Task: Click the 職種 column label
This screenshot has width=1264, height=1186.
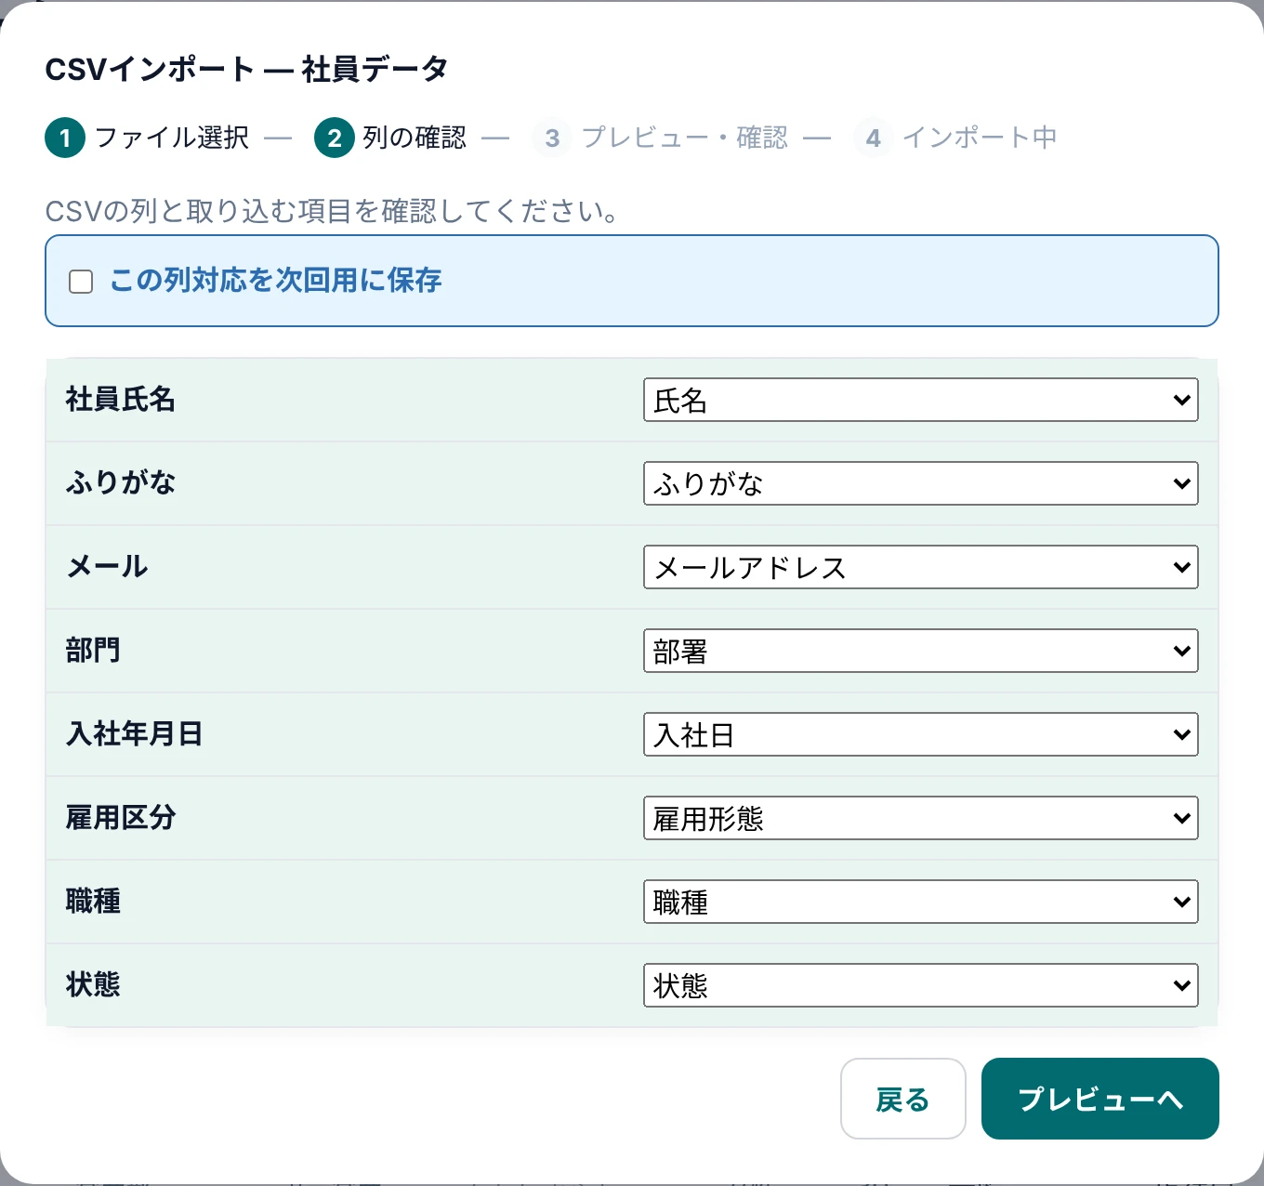Action: 93,902
